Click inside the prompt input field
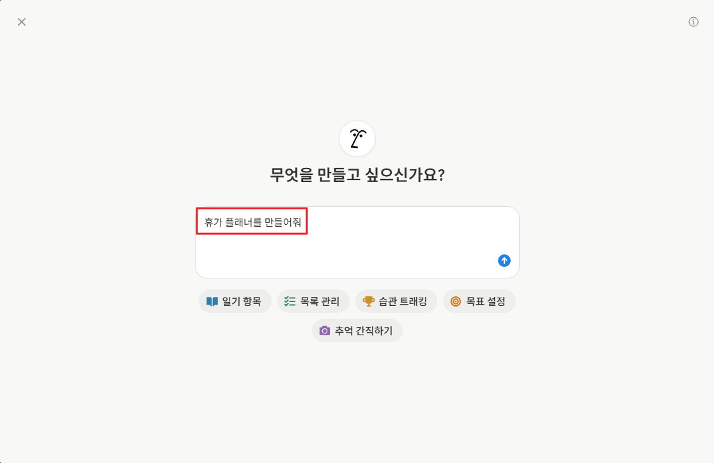Viewport: 714px width, 463px height. pyautogui.click(x=357, y=243)
